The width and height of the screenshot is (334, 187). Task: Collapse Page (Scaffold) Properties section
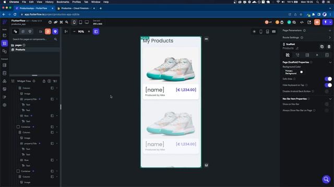[330, 62]
